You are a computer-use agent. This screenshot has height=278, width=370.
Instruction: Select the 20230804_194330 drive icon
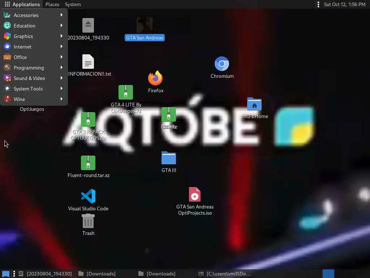click(x=88, y=25)
